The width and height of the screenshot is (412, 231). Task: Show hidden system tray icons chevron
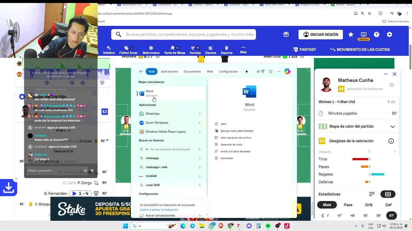(x=356, y=226)
